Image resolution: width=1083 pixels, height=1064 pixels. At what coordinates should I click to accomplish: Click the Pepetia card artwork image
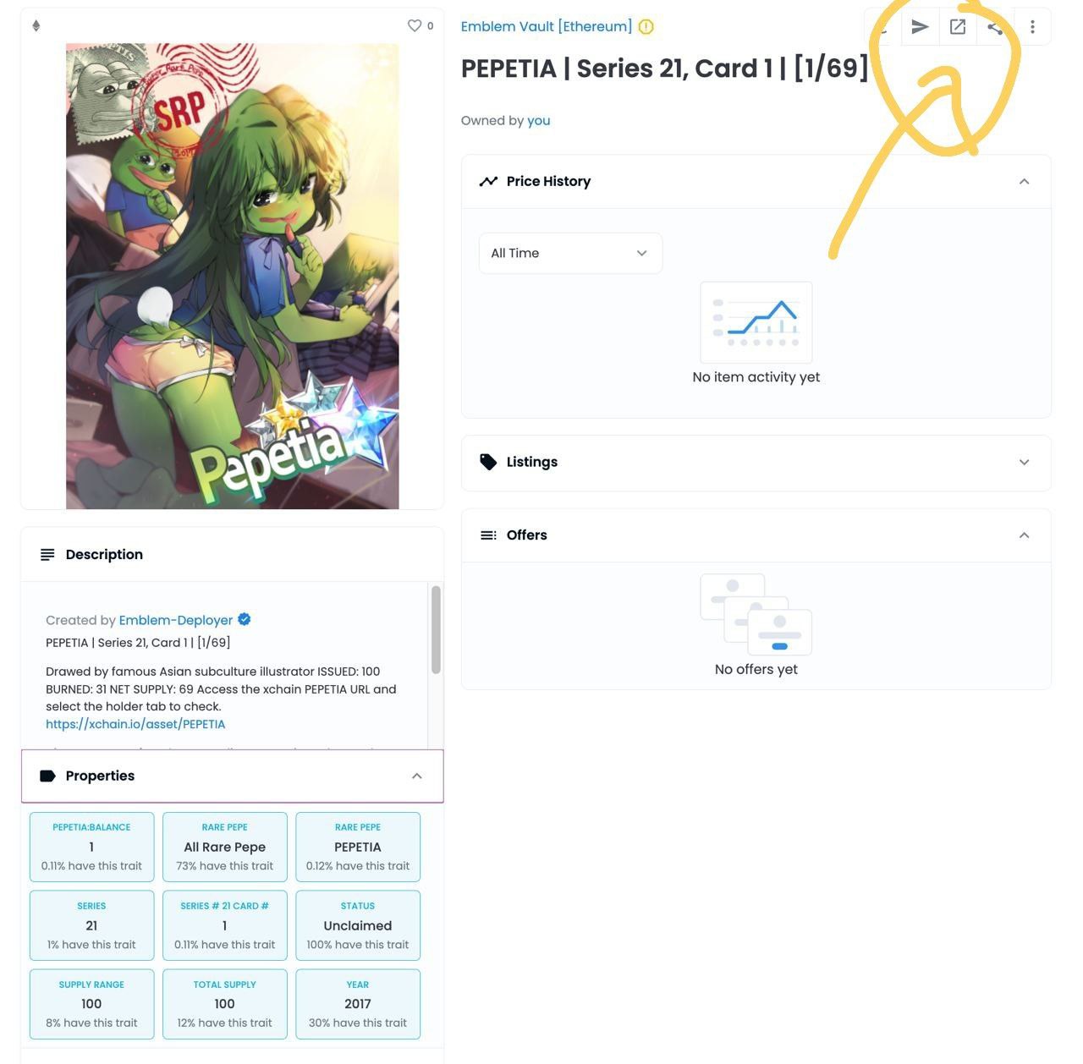232,277
